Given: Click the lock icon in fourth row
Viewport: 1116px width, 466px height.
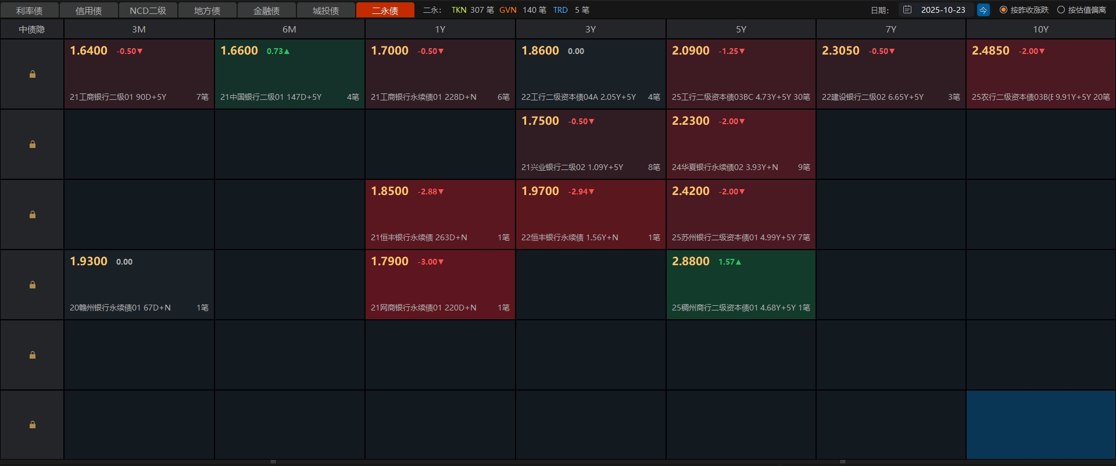Looking at the screenshot, I should [x=33, y=285].
